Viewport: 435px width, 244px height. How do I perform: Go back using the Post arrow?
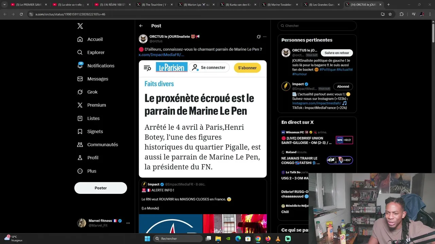141,26
